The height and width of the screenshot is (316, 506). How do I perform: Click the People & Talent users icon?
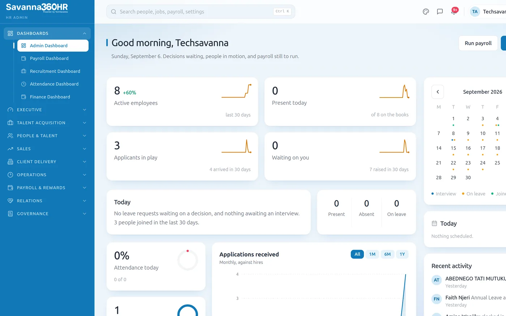(10, 136)
